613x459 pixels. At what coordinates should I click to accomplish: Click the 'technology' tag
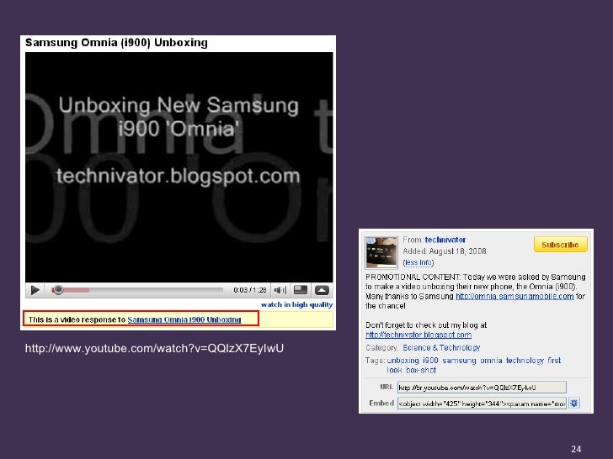point(525,361)
